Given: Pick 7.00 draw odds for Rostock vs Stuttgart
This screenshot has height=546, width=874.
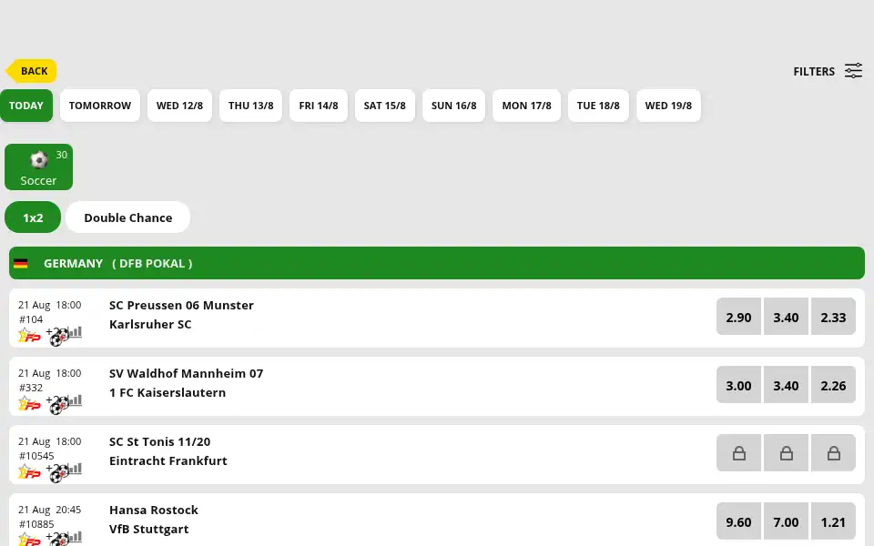Looking at the screenshot, I should 786,521.
